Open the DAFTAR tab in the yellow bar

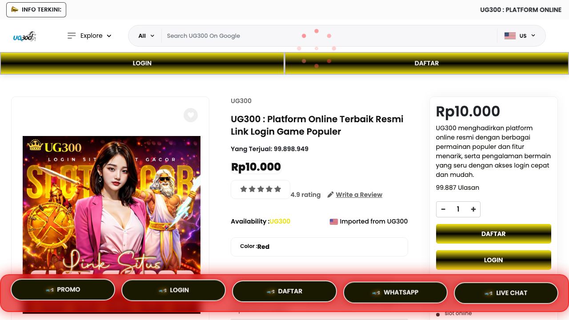point(427,63)
